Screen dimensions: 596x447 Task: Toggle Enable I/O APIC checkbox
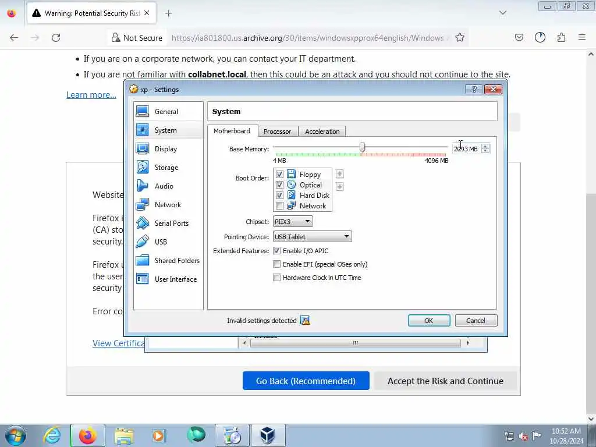pyautogui.click(x=276, y=251)
